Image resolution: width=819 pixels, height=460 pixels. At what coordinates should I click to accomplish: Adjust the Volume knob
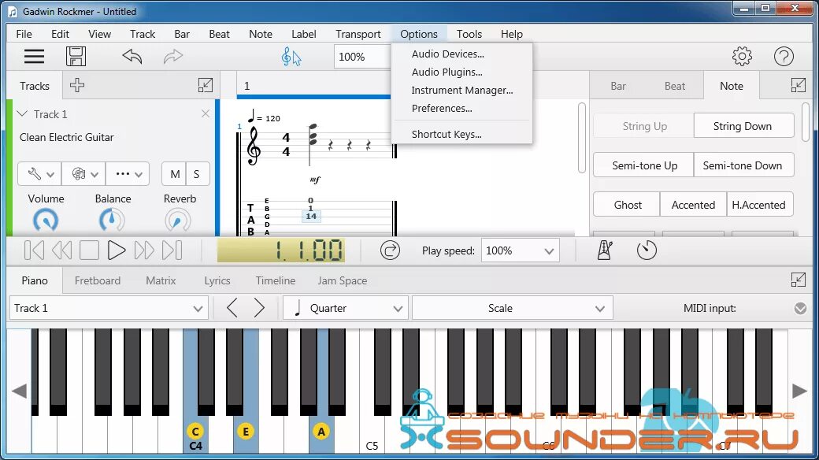(x=46, y=221)
